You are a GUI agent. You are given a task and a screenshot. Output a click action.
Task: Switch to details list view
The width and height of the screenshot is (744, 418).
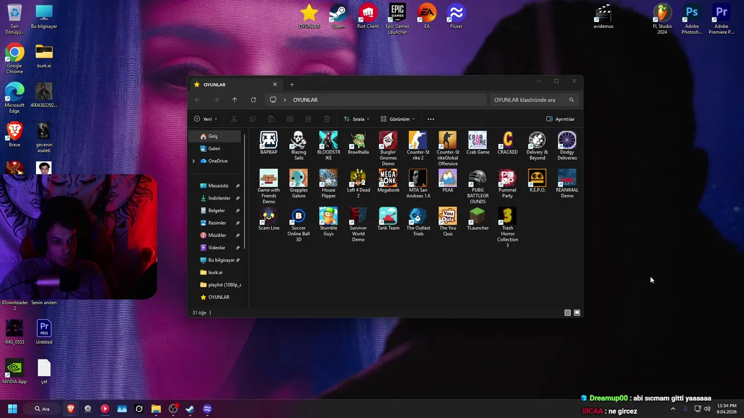pyautogui.click(x=568, y=312)
